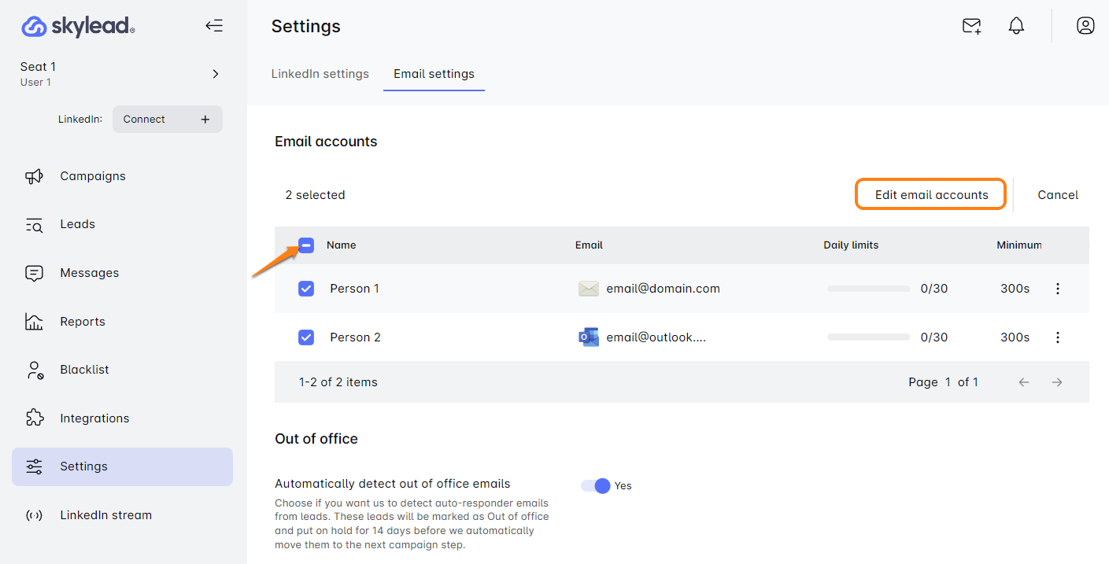Toggle the select-all checkbox in table header
Image resolution: width=1109 pixels, height=564 pixels.
click(306, 245)
